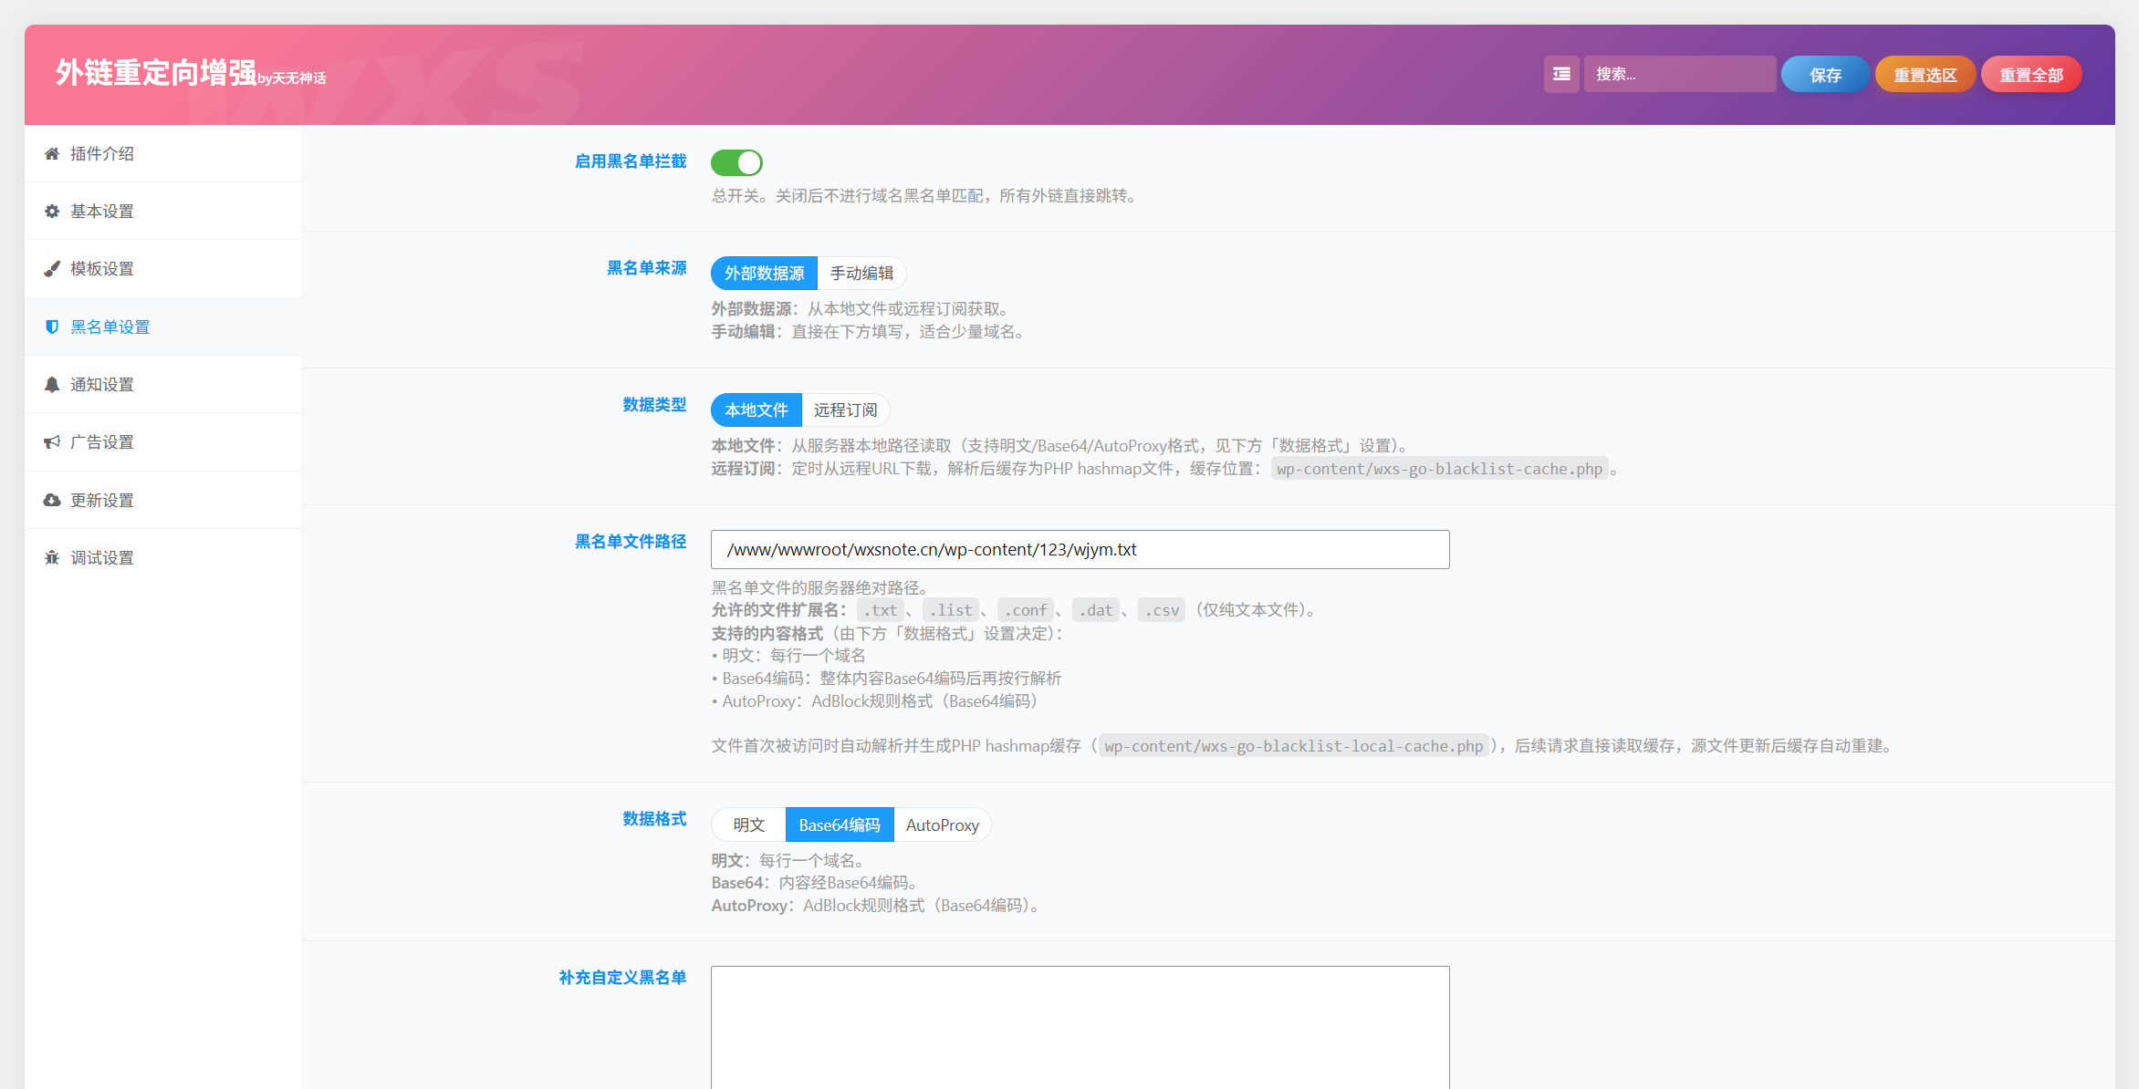Click the expand-all list icon next to search
This screenshot has height=1089, width=2139.
click(x=1561, y=74)
